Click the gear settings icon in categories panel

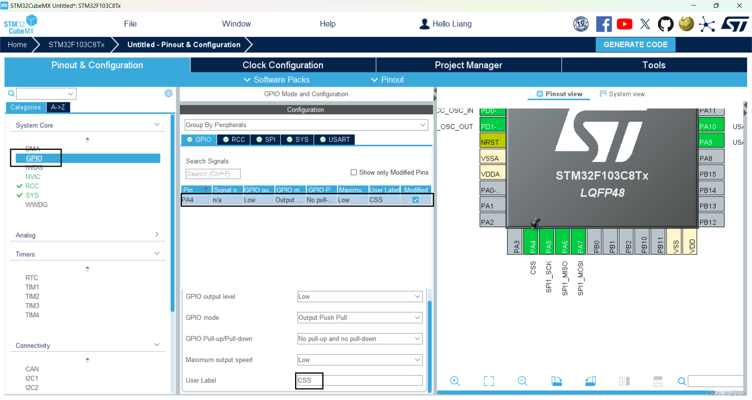(169, 93)
